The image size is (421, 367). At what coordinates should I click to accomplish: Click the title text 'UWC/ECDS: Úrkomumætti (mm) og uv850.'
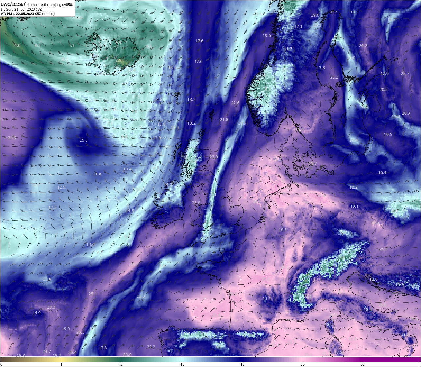tap(37, 4)
